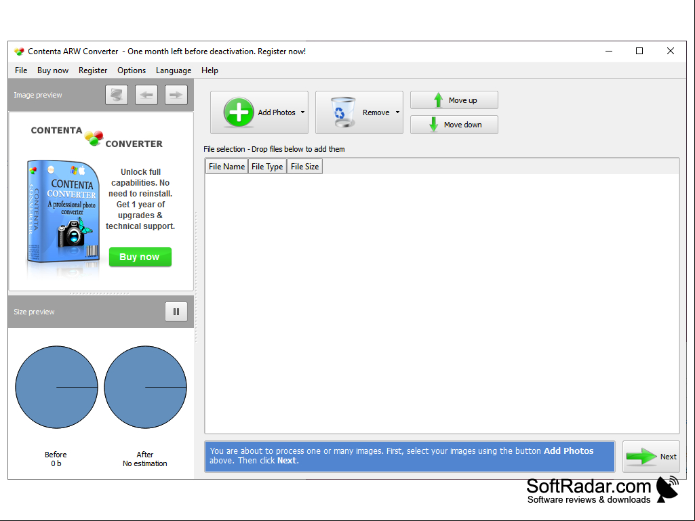This screenshot has width=695, height=521.
Task: Go to next image with right arrow
Action: click(x=176, y=95)
